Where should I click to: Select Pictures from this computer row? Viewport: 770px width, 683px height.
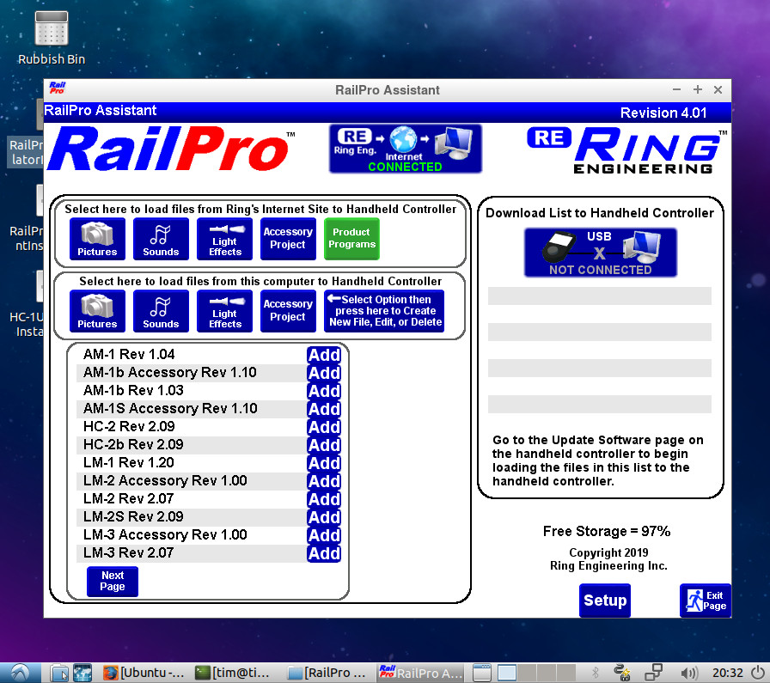[x=97, y=311]
